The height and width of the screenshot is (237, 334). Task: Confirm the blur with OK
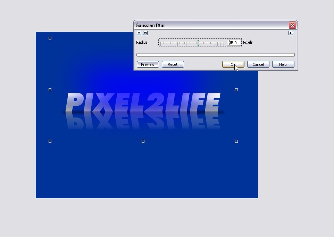233,64
